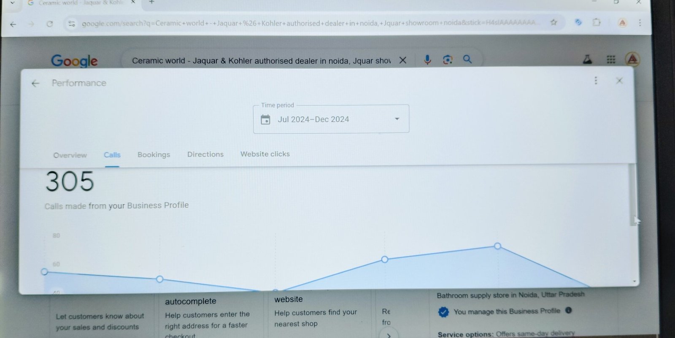
Task: Open the Directions tab
Action: tap(205, 154)
